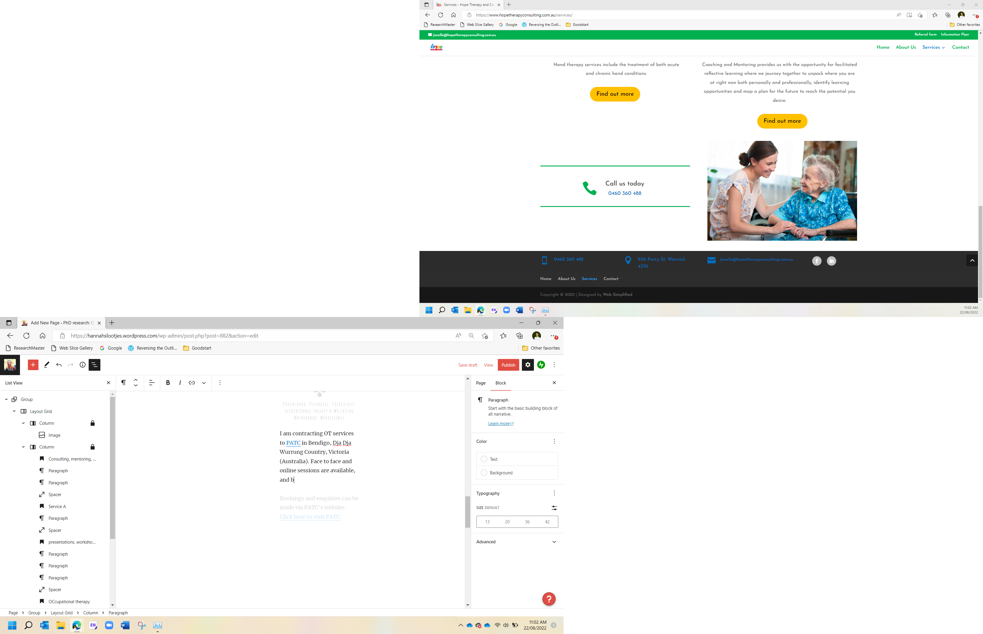Open the block inserter plus button
Image resolution: width=983 pixels, height=634 pixels.
tap(33, 365)
